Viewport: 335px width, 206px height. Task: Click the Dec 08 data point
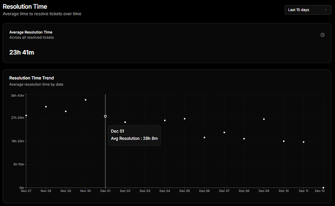tap(244, 138)
